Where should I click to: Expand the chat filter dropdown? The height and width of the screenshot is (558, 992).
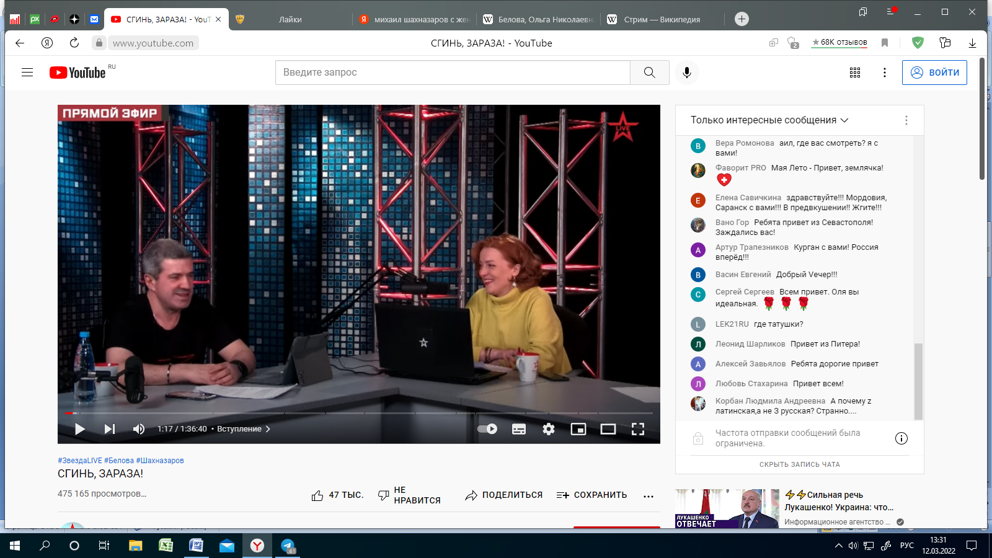(x=769, y=120)
